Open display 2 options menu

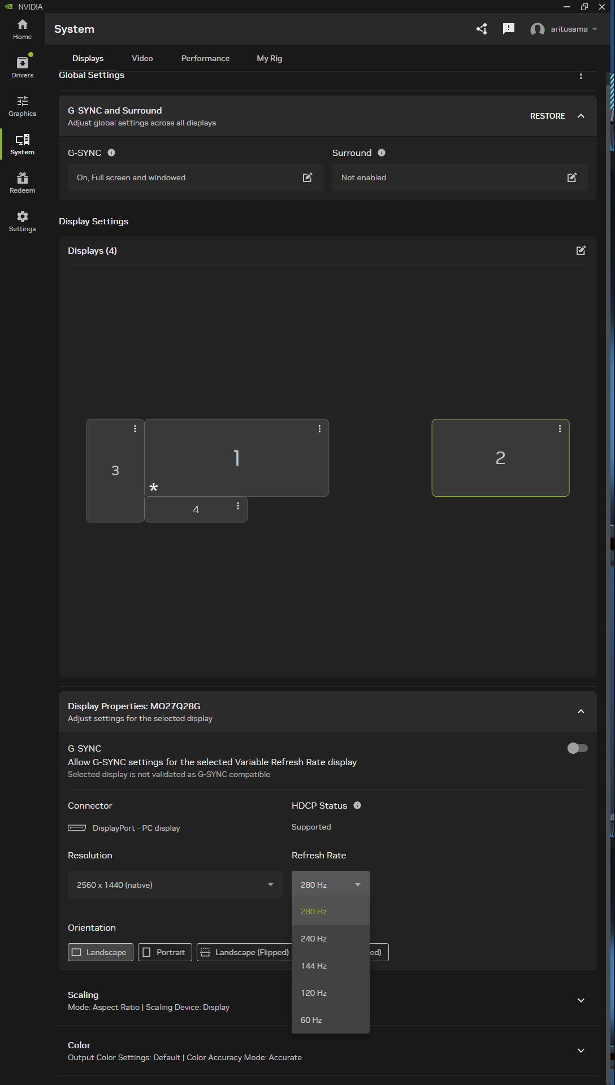[560, 428]
